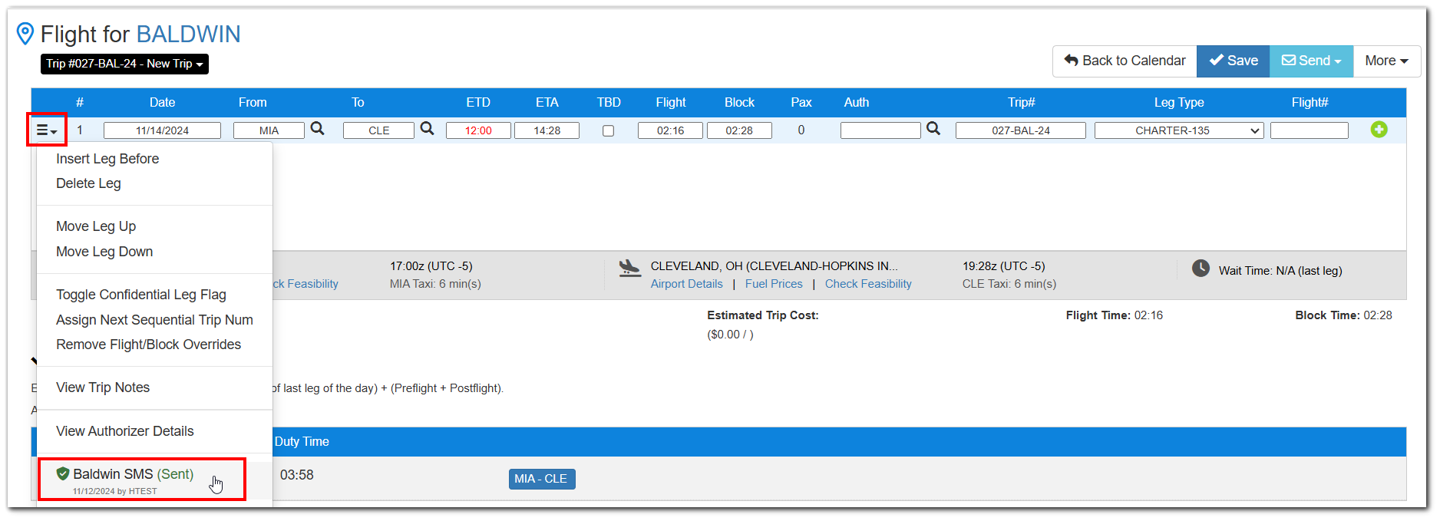Select Toggle Confidential Leg Flag
Viewport: 1440px width, 521px height.
coord(141,295)
